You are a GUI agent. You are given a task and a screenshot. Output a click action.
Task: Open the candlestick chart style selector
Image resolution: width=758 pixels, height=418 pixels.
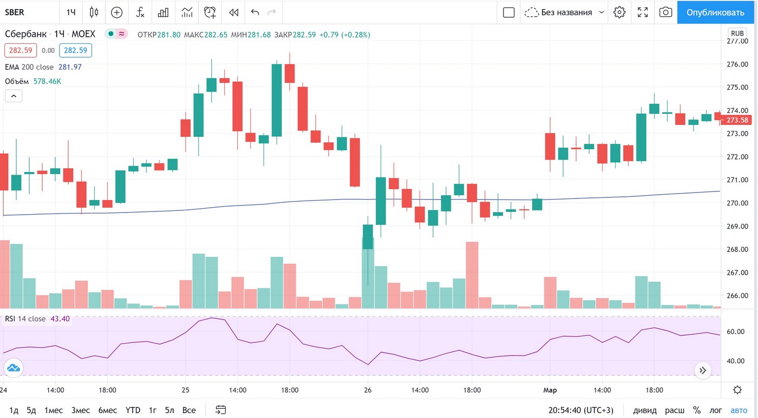coord(94,12)
